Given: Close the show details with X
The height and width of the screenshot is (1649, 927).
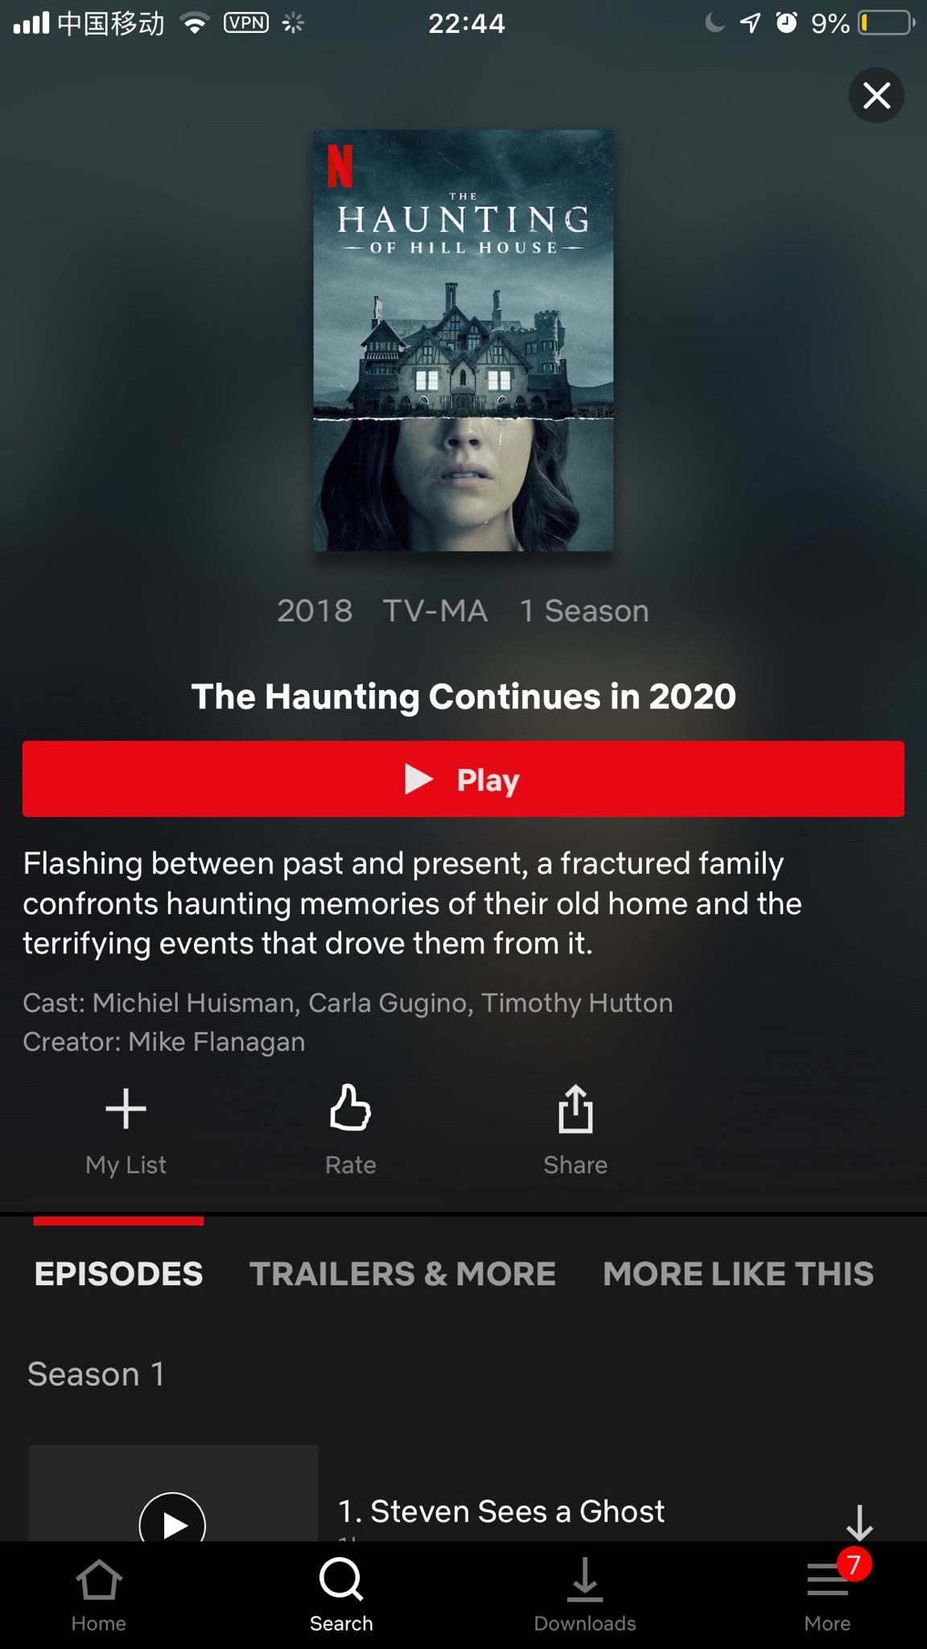Looking at the screenshot, I should 876,95.
